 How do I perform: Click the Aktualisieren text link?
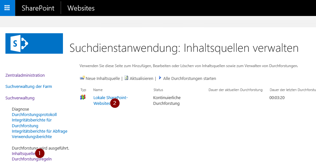pyautogui.click(x=141, y=78)
